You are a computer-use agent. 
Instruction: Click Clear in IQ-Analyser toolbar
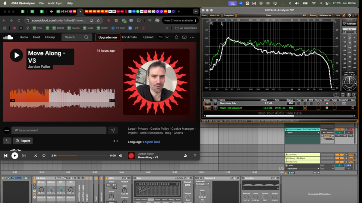pyautogui.click(x=268, y=16)
